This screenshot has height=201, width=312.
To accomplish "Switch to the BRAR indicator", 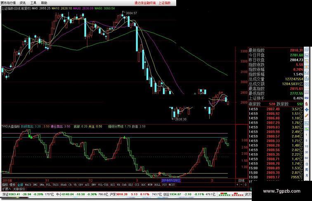I will (64, 185).
